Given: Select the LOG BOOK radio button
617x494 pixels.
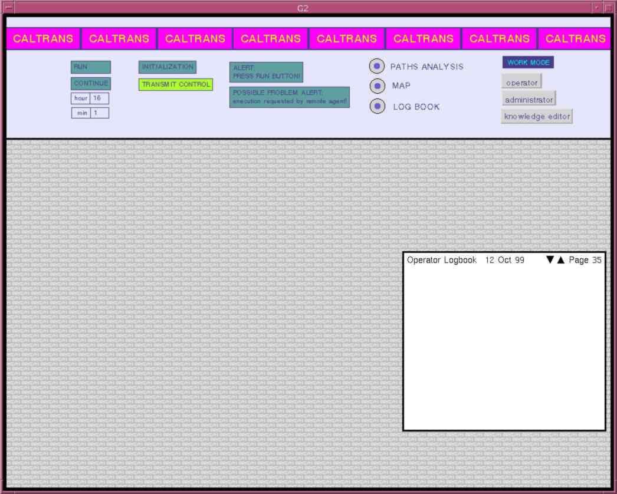Looking at the screenshot, I should [x=378, y=106].
